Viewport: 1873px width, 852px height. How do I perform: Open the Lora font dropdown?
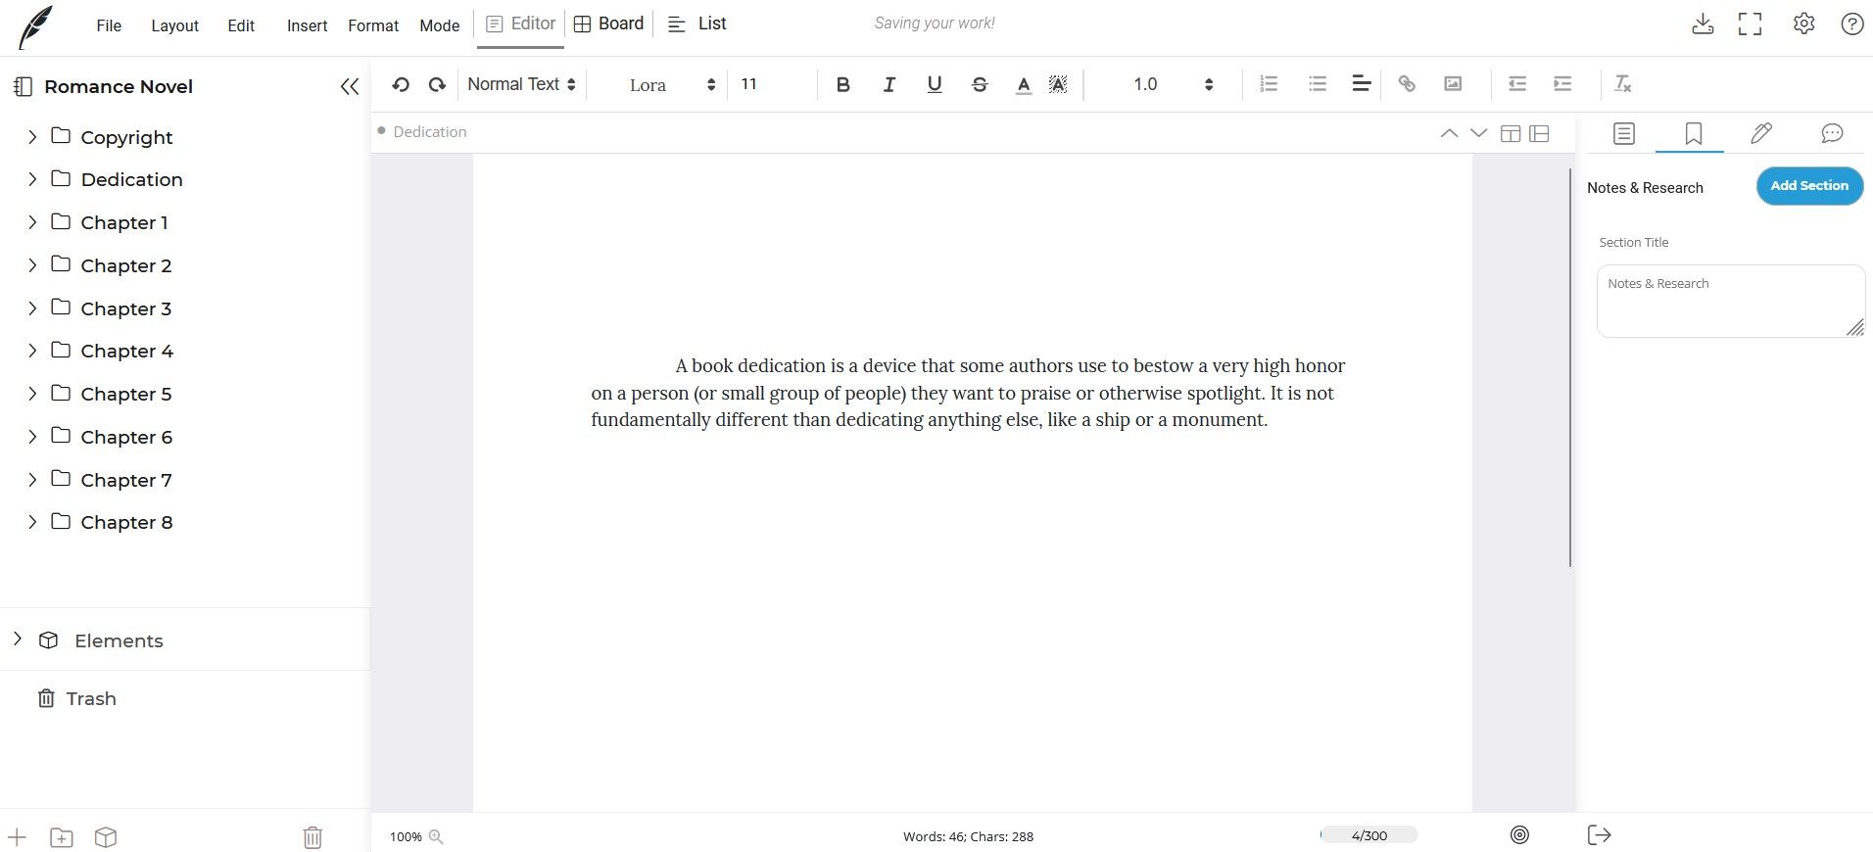[x=671, y=85]
